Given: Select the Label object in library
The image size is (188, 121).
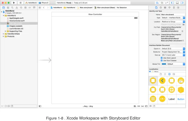Looking at the screenshot, I should click(172, 99).
